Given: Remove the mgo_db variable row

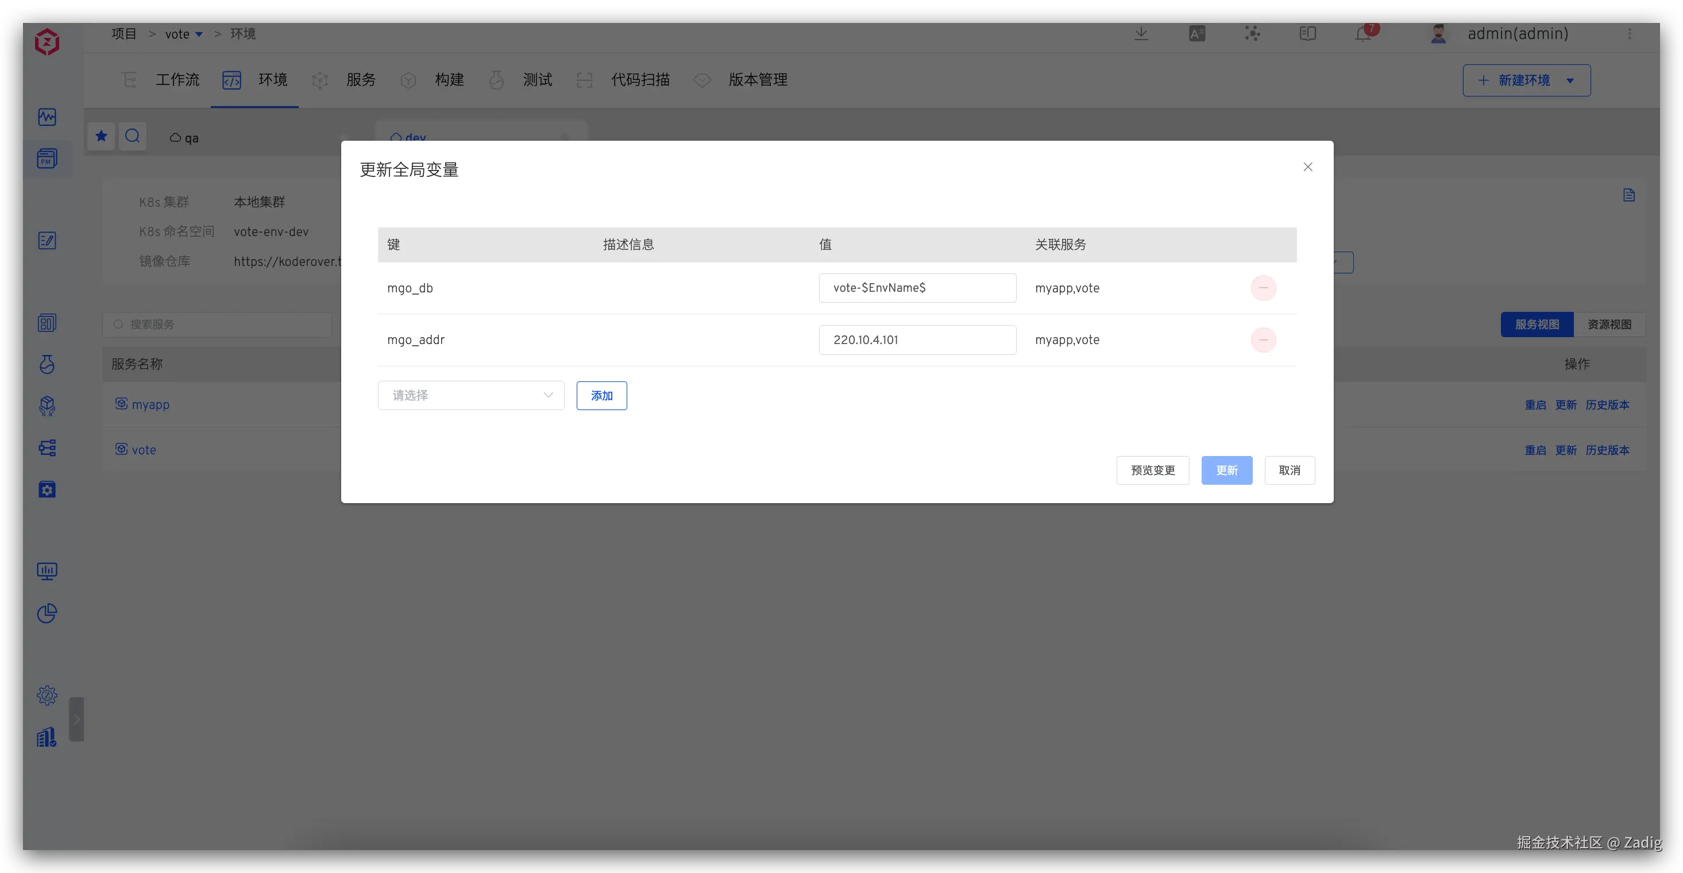Looking at the screenshot, I should [x=1263, y=288].
